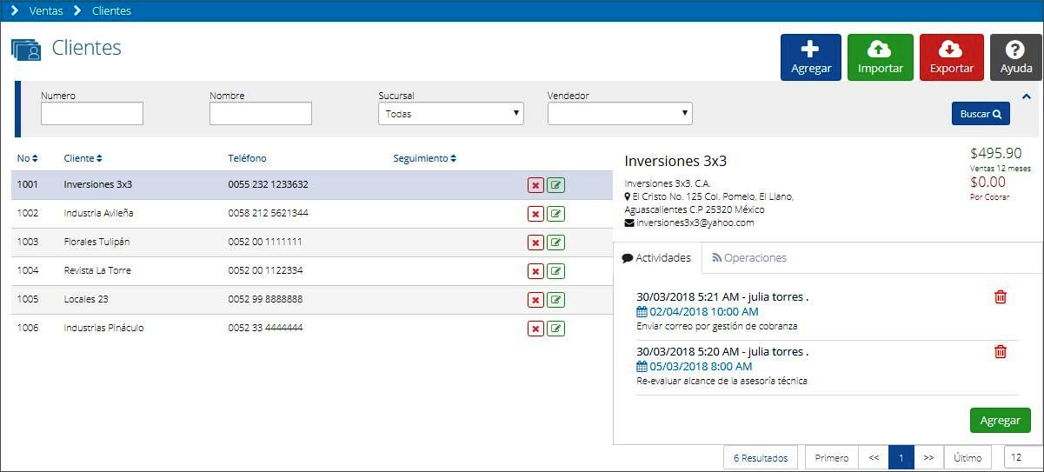Go to Clientes breadcrumb
The width and height of the screenshot is (1044, 472).
coord(111,11)
